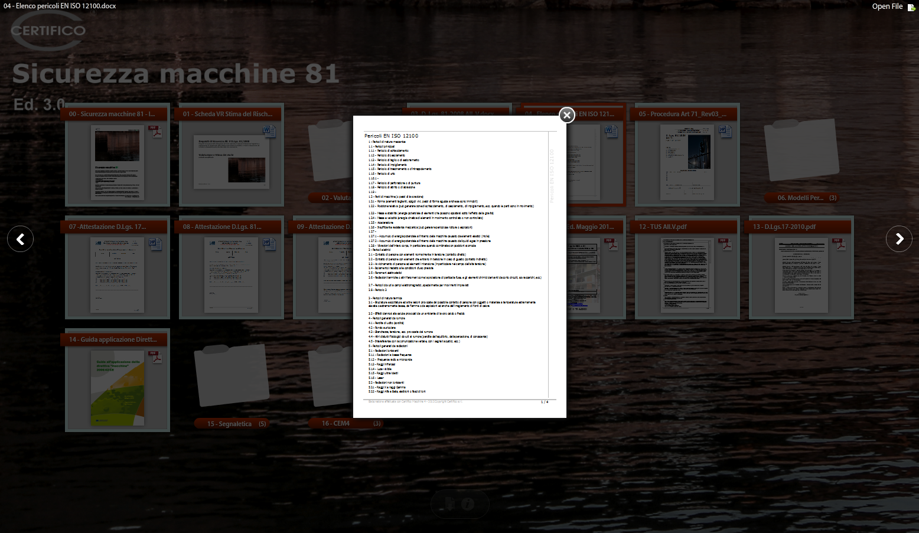This screenshot has width=919, height=533.
Task: Close the document preview overlay
Action: [566, 115]
